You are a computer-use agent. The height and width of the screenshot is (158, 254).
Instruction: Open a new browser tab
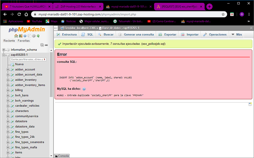point(209,7)
